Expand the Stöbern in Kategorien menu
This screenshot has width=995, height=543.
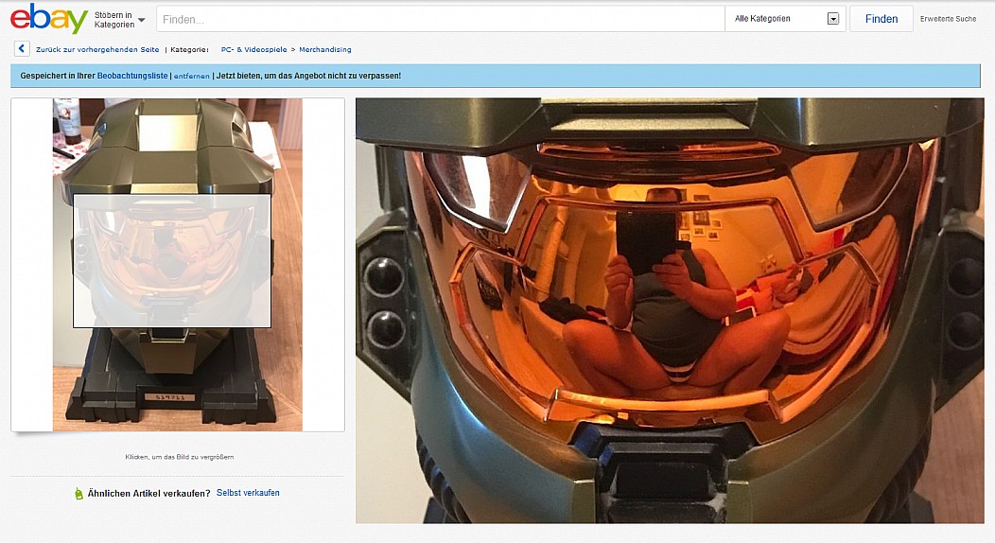pyautogui.click(x=119, y=19)
